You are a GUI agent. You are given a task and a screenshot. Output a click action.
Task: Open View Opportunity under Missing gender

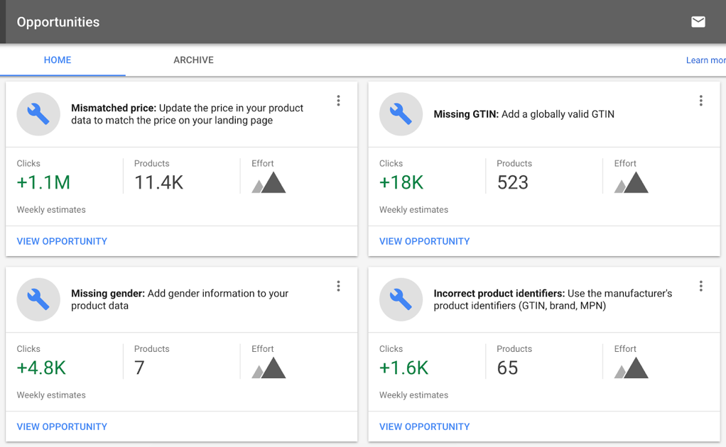pos(62,426)
